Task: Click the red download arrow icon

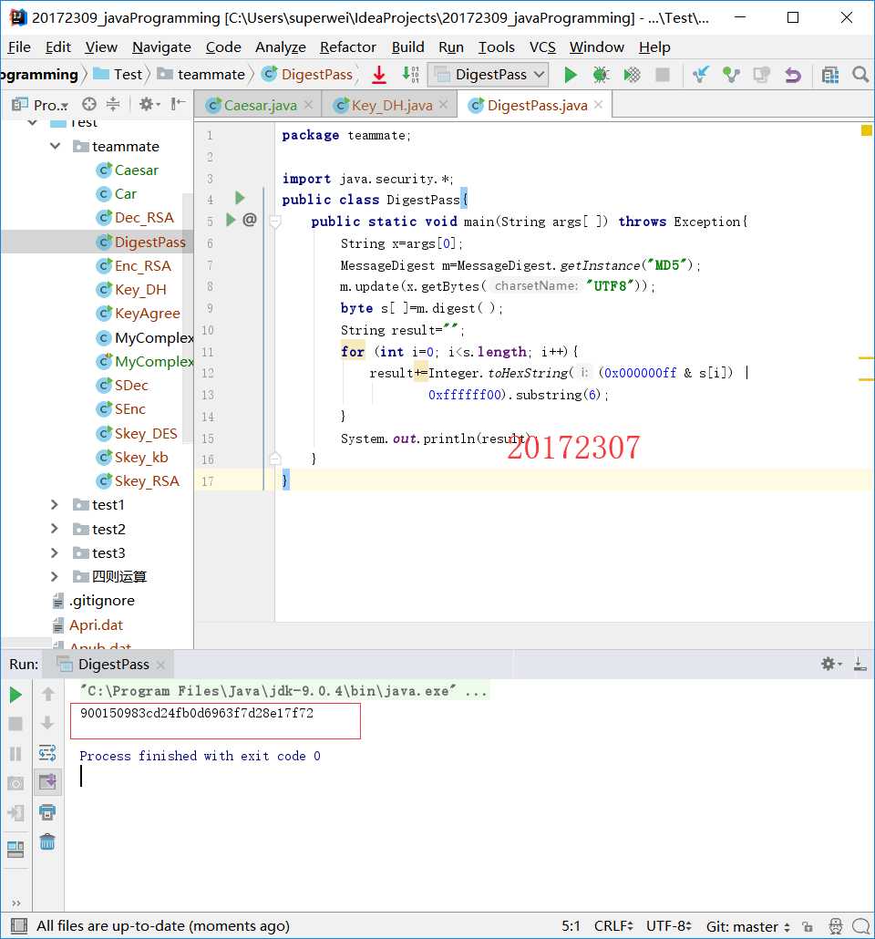Action: [378, 75]
